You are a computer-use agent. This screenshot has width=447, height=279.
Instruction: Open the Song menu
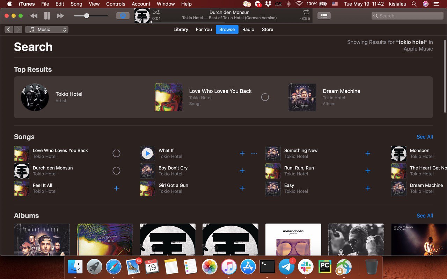(76, 4)
